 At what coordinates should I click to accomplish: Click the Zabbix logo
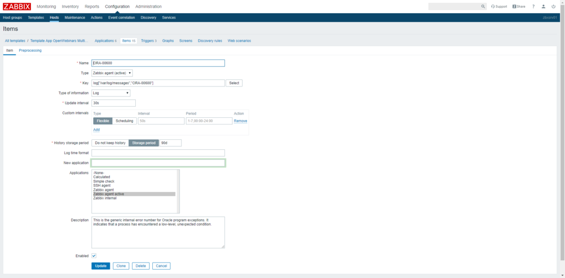point(17,7)
